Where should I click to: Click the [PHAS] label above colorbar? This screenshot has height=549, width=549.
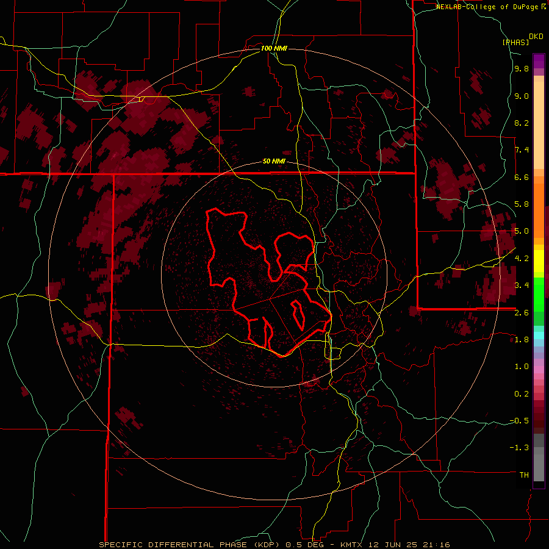[x=515, y=42]
